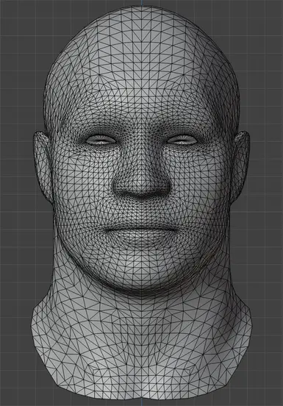
Task: Click the eye on the viewer's left side
Action: (101, 140)
